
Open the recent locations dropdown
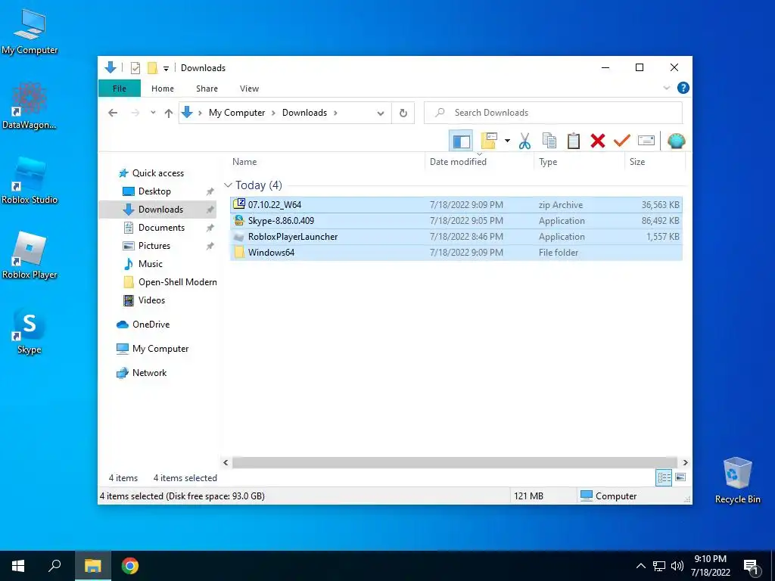click(153, 113)
